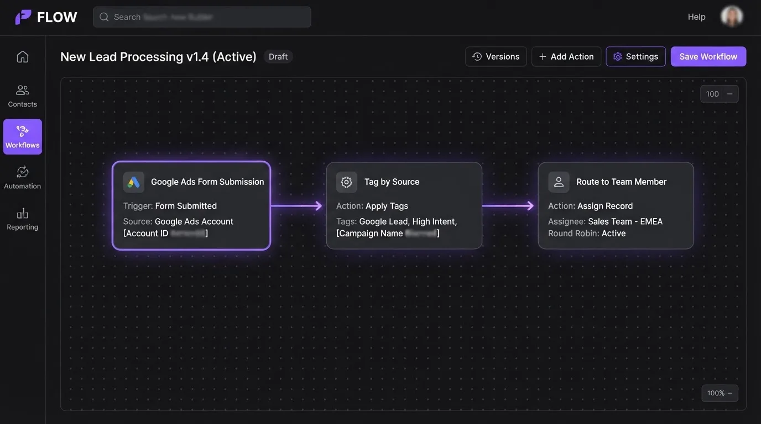761x424 pixels.
Task: Click the Source: Google Ads Account text
Action: point(178,221)
